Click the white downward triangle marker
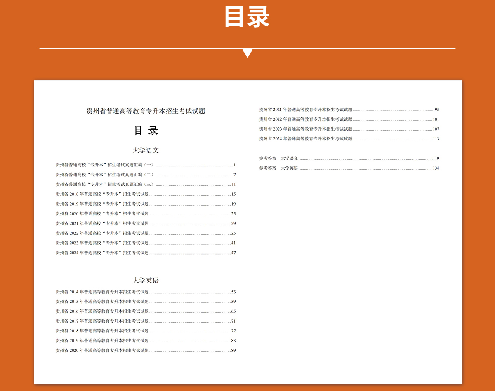Screen dimensions: 495x391 [247, 53]
